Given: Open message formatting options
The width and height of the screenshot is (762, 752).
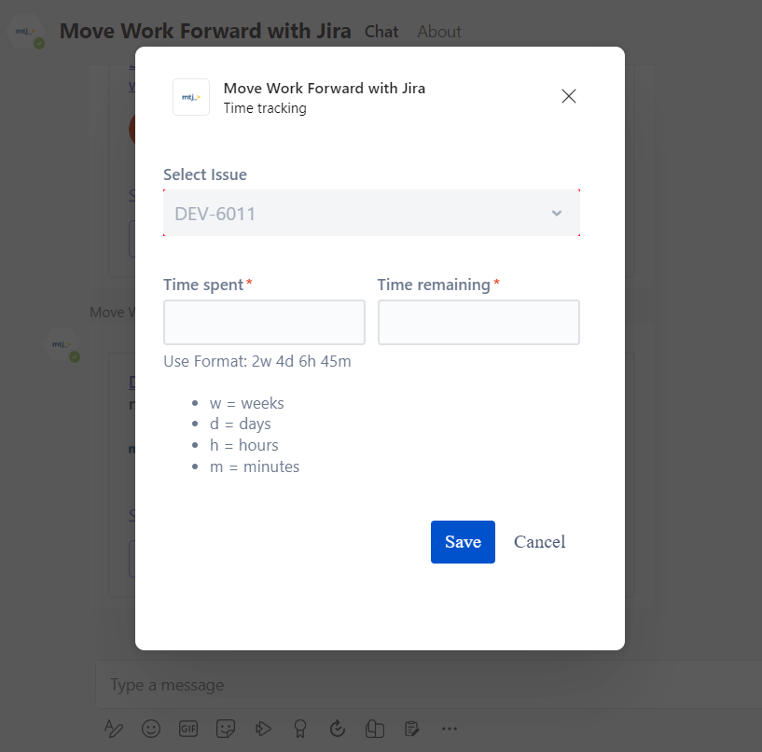Looking at the screenshot, I should click(x=114, y=729).
